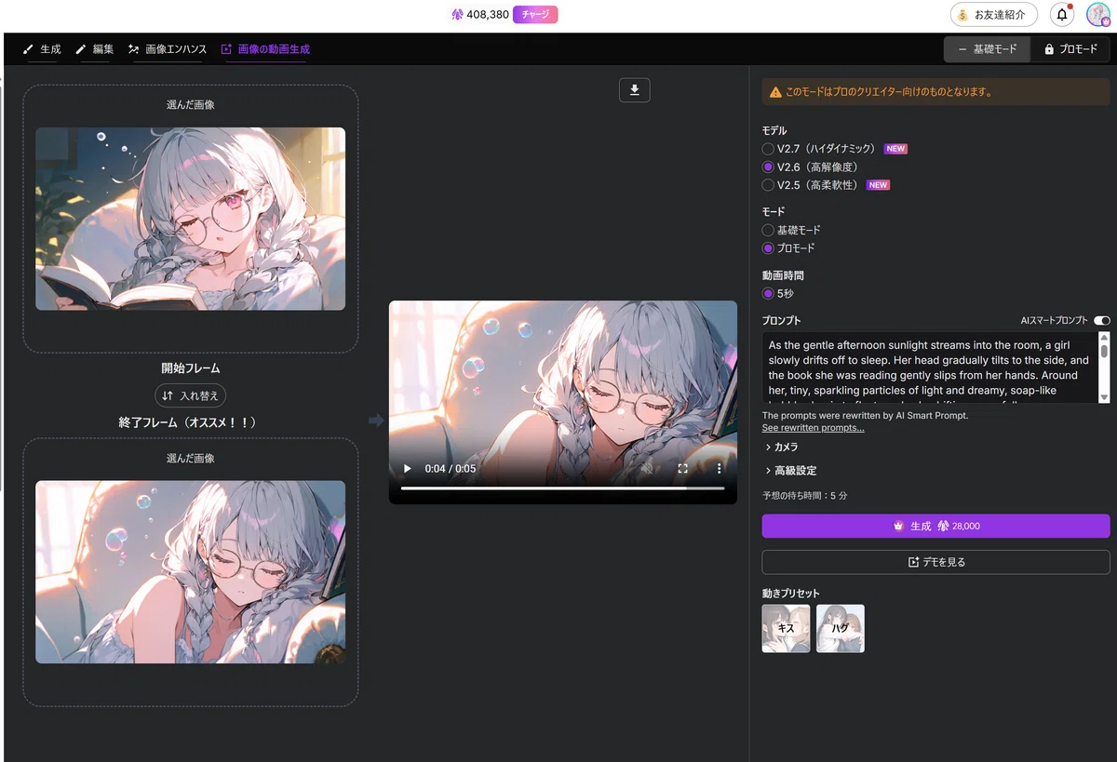Open the 画像エンハンス tab

167,49
